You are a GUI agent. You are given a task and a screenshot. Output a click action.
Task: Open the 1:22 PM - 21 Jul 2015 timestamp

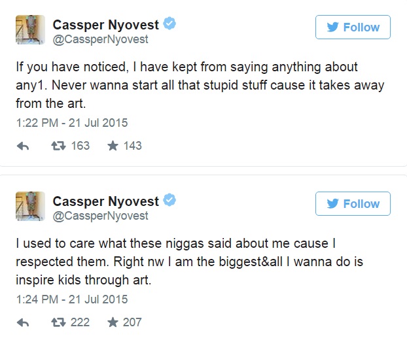point(72,123)
